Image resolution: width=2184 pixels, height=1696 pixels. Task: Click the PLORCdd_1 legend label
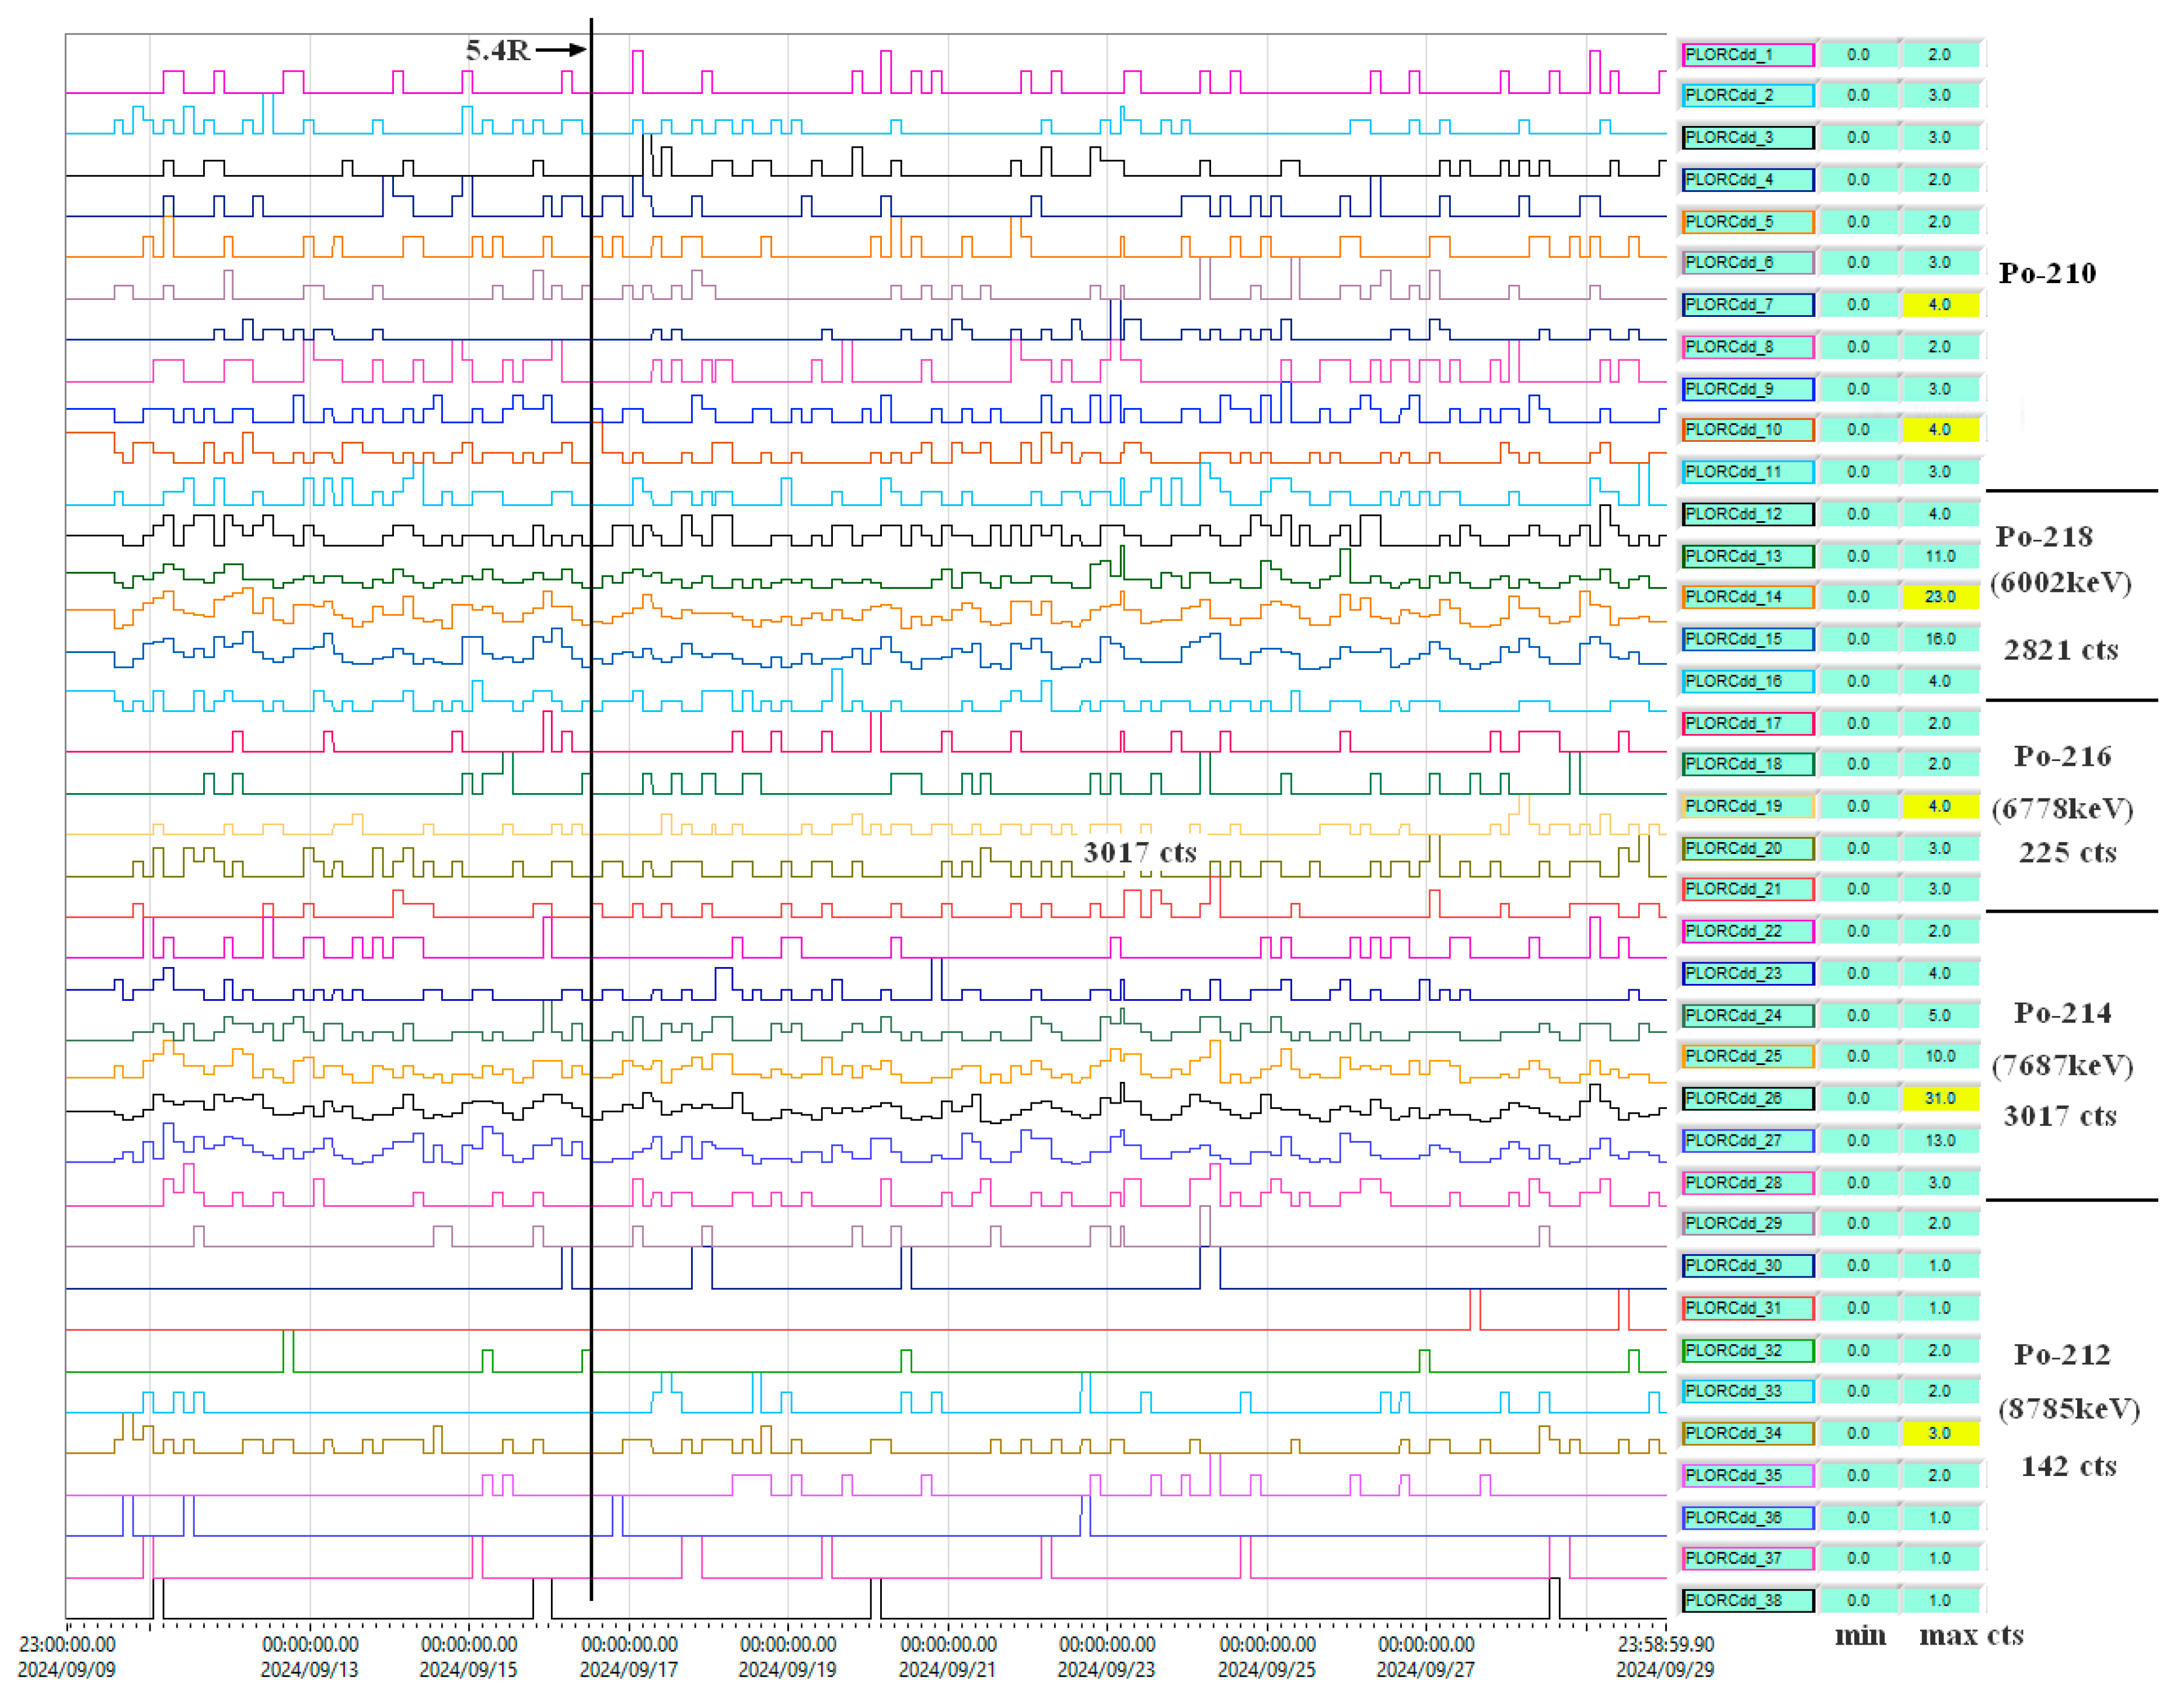point(1747,55)
